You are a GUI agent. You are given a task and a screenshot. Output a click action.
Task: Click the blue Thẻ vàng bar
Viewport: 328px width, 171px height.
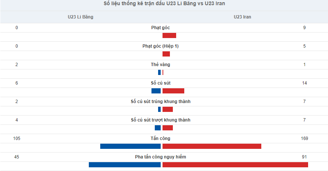pyautogui.click(x=160, y=72)
